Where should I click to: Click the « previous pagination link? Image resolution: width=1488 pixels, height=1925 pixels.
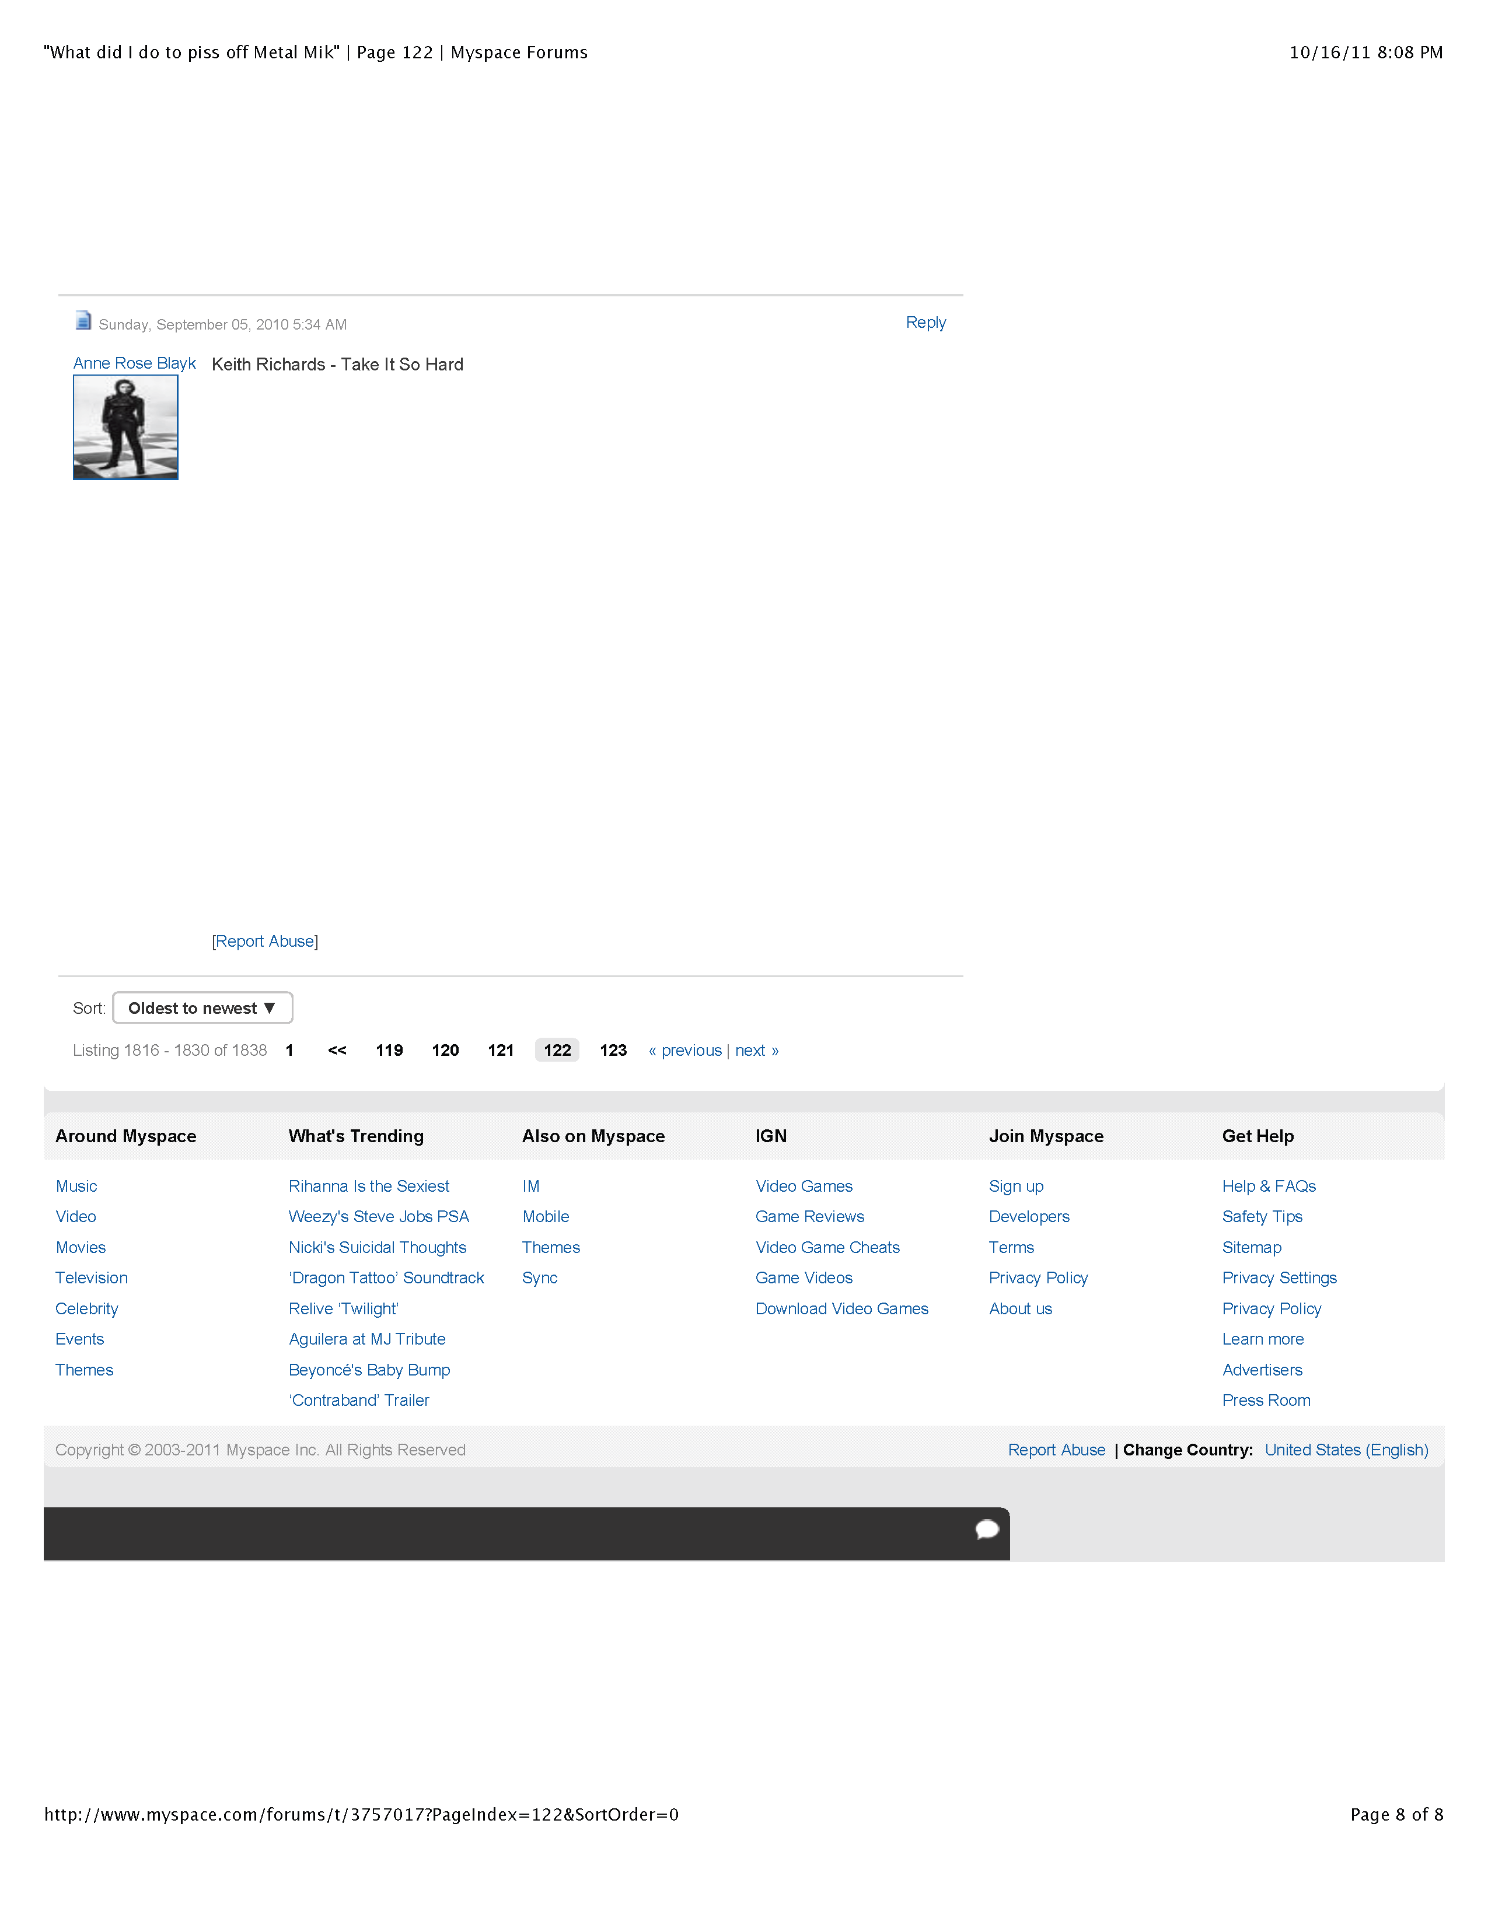(686, 1050)
